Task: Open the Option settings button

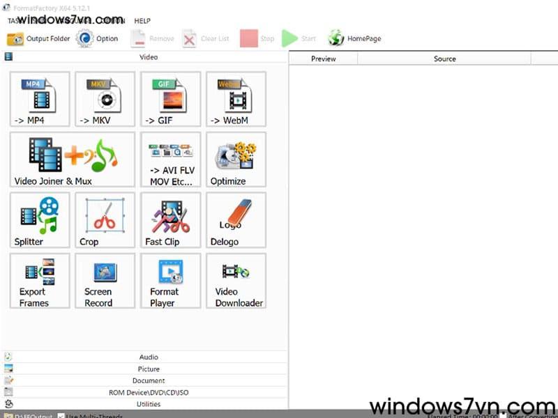Action: [x=98, y=38]
